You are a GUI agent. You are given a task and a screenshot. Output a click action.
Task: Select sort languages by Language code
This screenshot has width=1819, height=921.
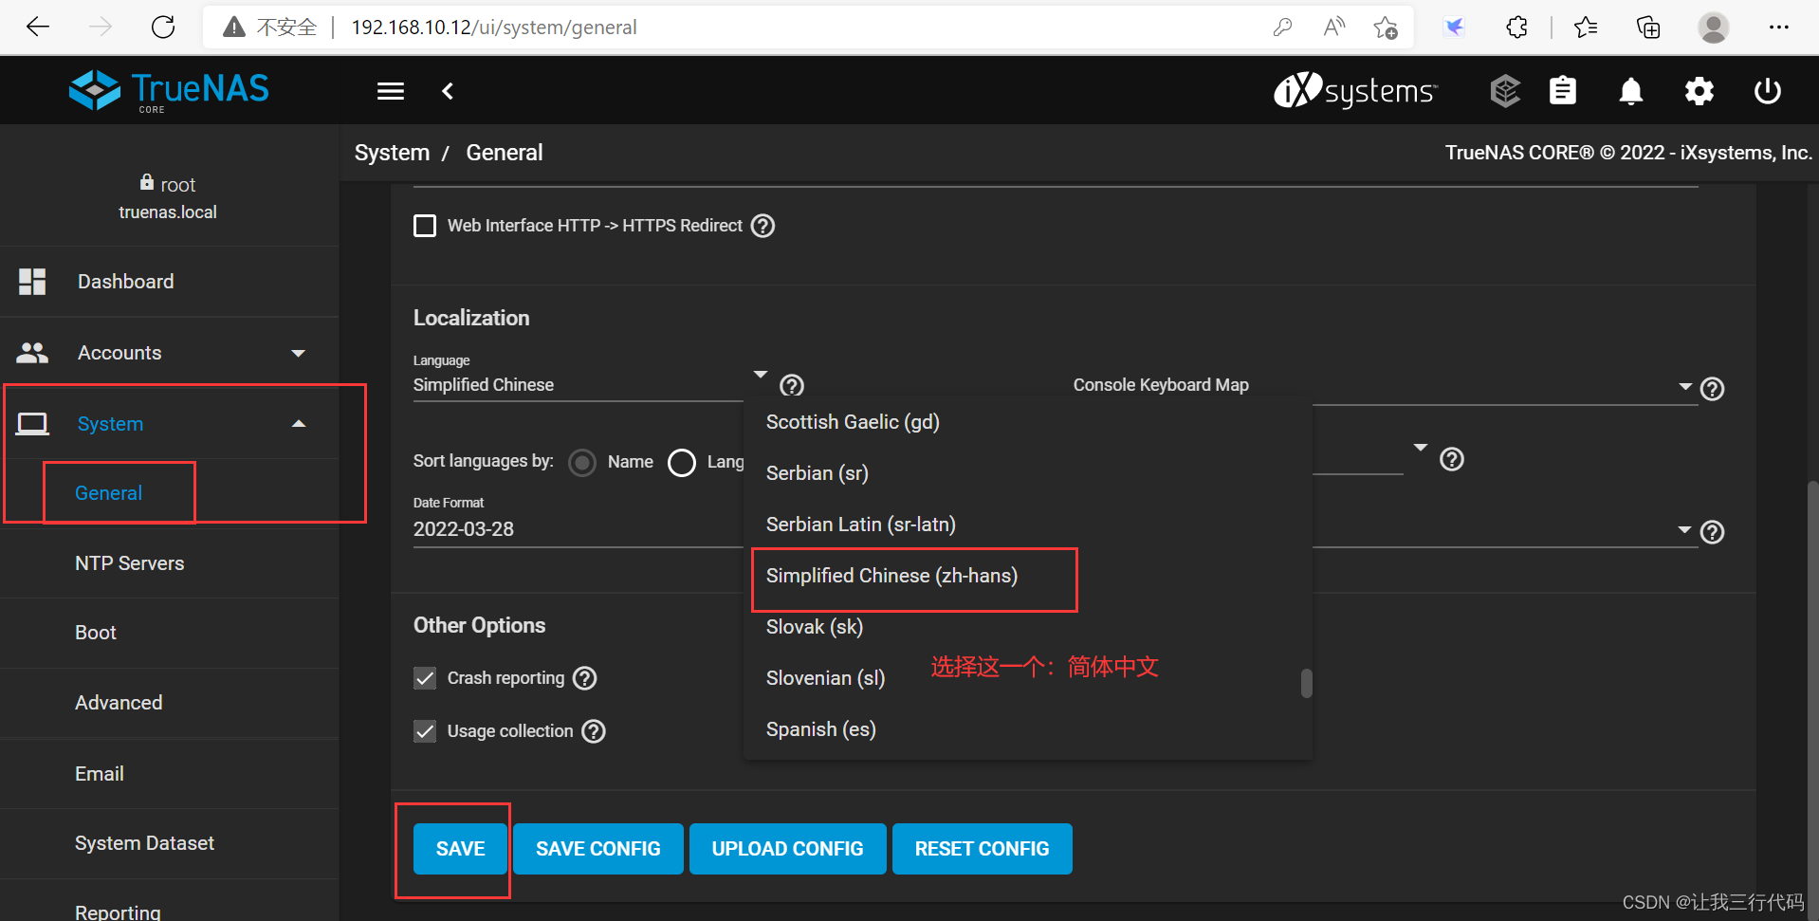pyautogui.click(x=682, y=463)
